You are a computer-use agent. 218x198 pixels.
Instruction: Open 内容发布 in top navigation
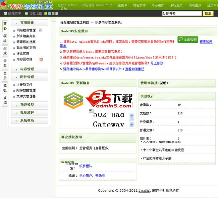[139, 5]
